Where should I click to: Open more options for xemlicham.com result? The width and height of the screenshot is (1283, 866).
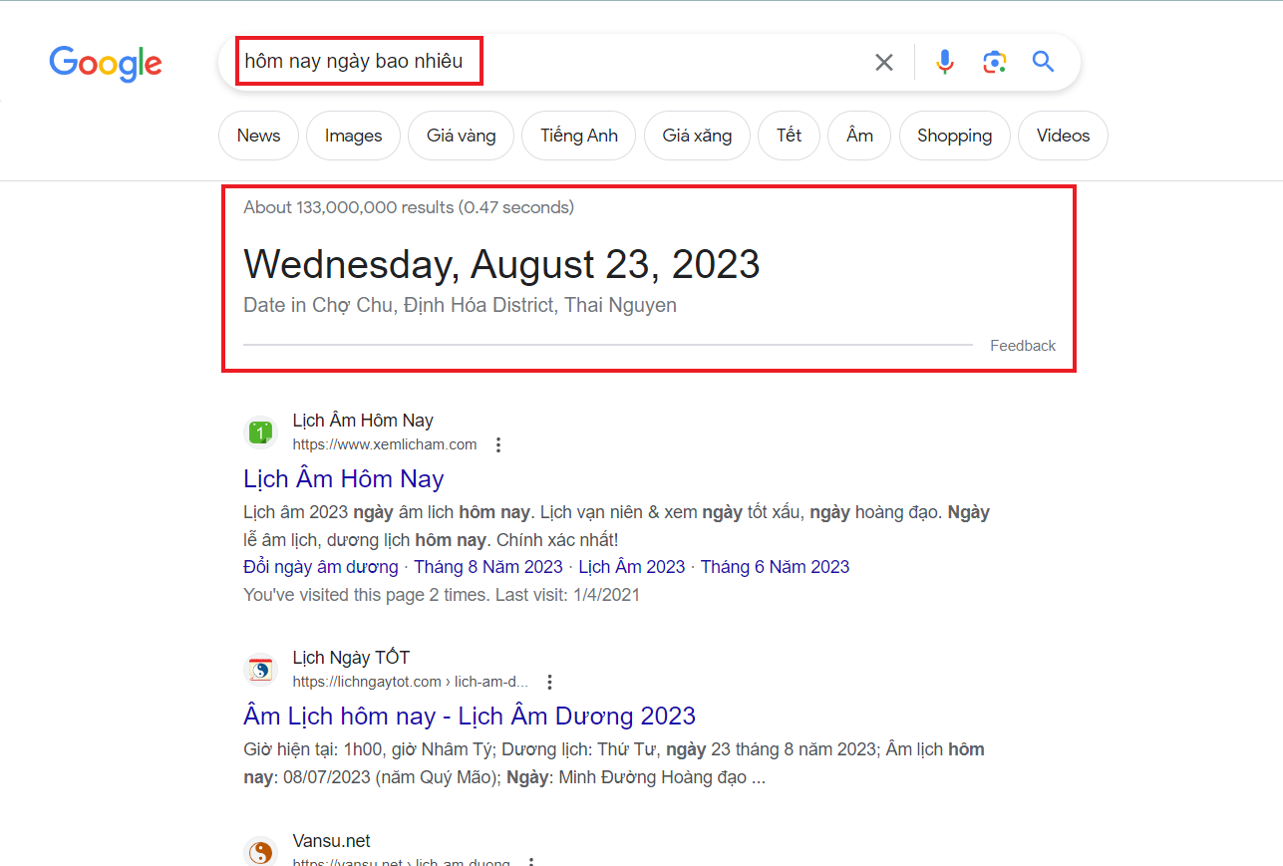pos(498,444)
